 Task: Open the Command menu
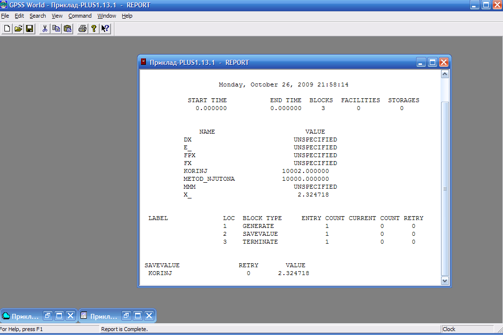click(x=80, y=16)
